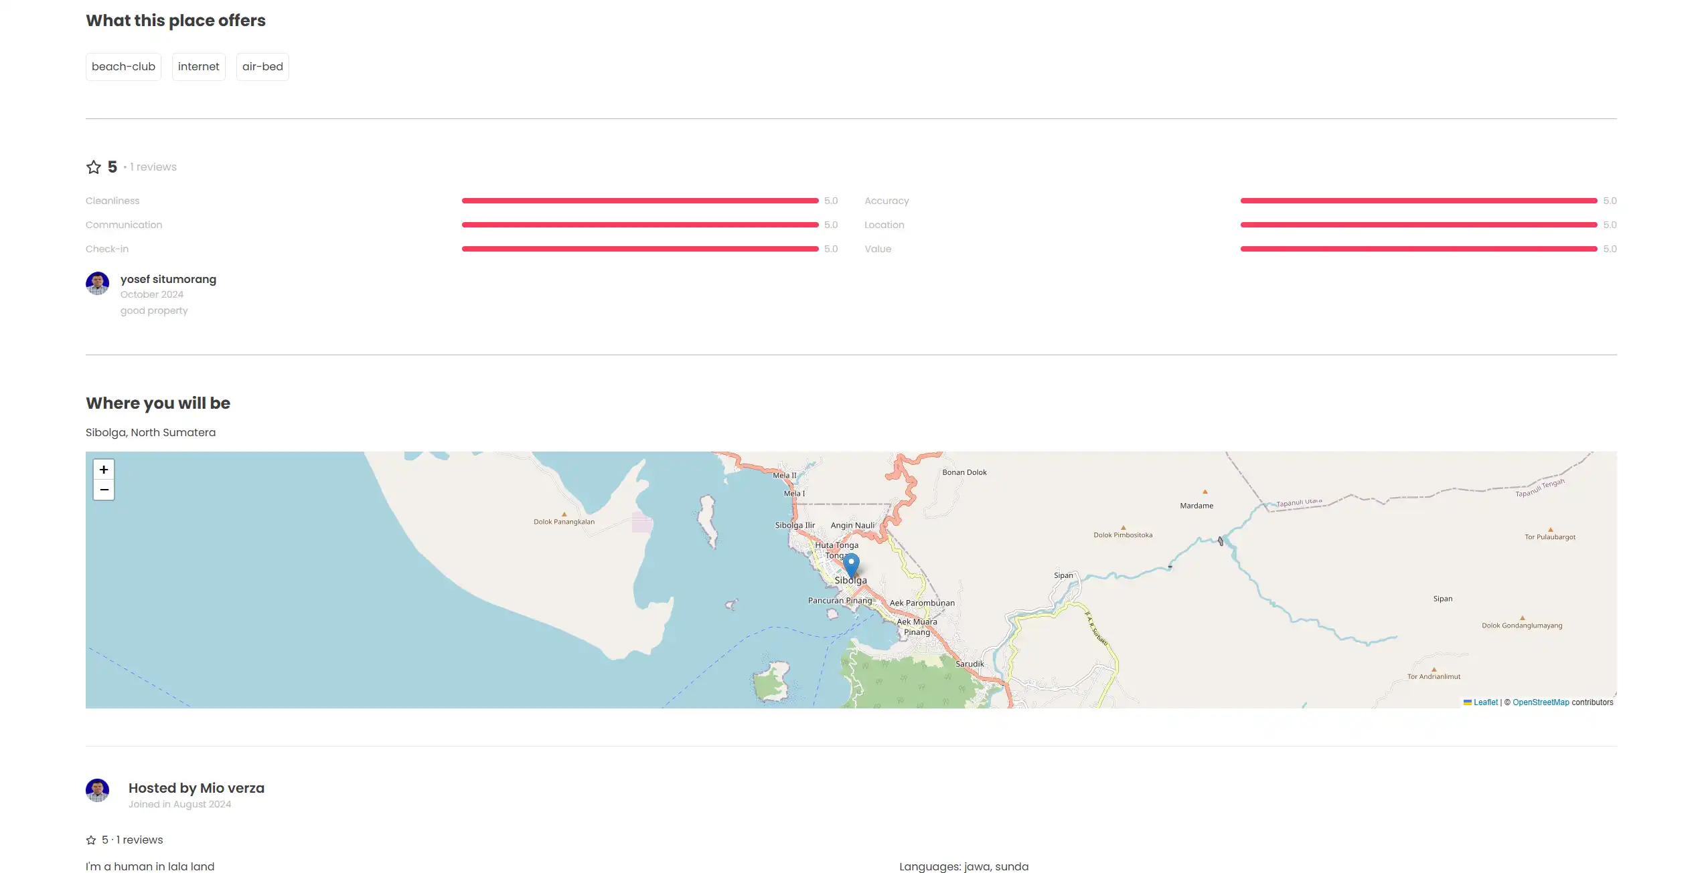Click the Hosted by Mio verza heading

coord(196,788)
